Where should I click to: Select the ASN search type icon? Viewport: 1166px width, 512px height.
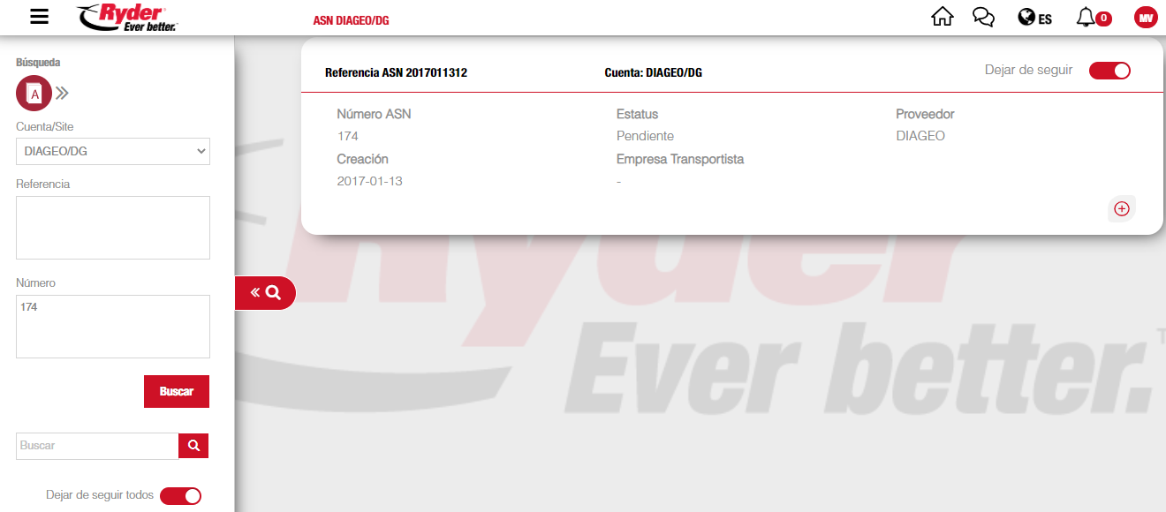tap(34, 94)
